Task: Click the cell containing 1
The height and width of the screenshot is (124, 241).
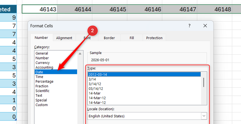Action: [x=8, y=100]
